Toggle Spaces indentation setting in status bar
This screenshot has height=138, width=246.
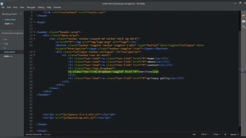[x=234, y=135]
